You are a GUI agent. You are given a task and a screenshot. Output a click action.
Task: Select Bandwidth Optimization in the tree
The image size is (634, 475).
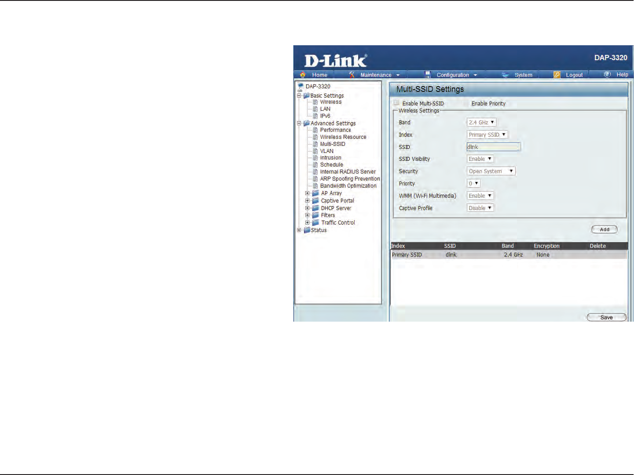348,186
